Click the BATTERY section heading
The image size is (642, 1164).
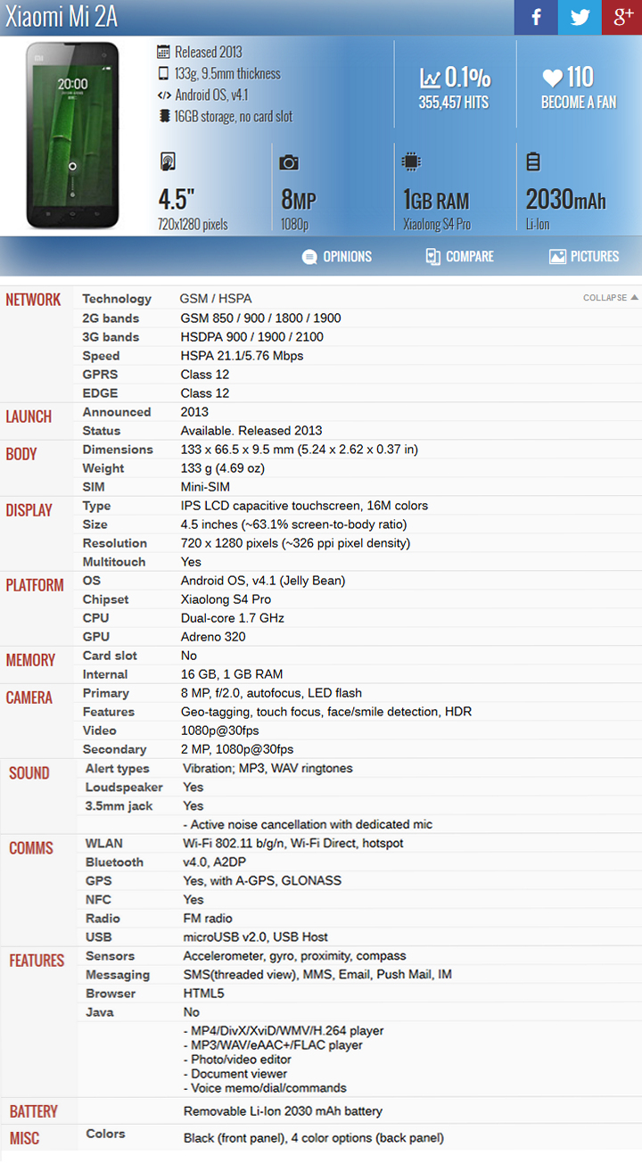33,1112
